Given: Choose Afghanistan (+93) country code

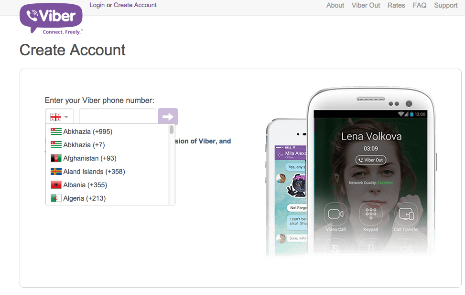Looking at the screenshot, I should tap(107, 158).
